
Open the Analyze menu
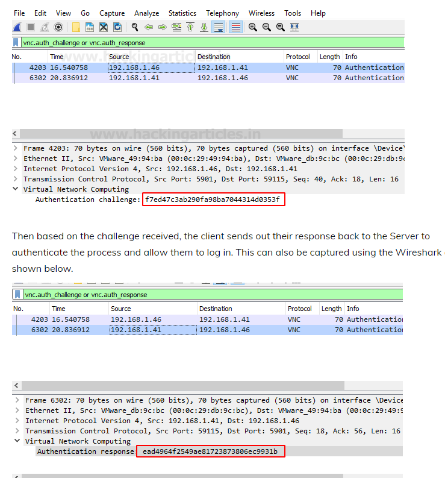point(146,13)
